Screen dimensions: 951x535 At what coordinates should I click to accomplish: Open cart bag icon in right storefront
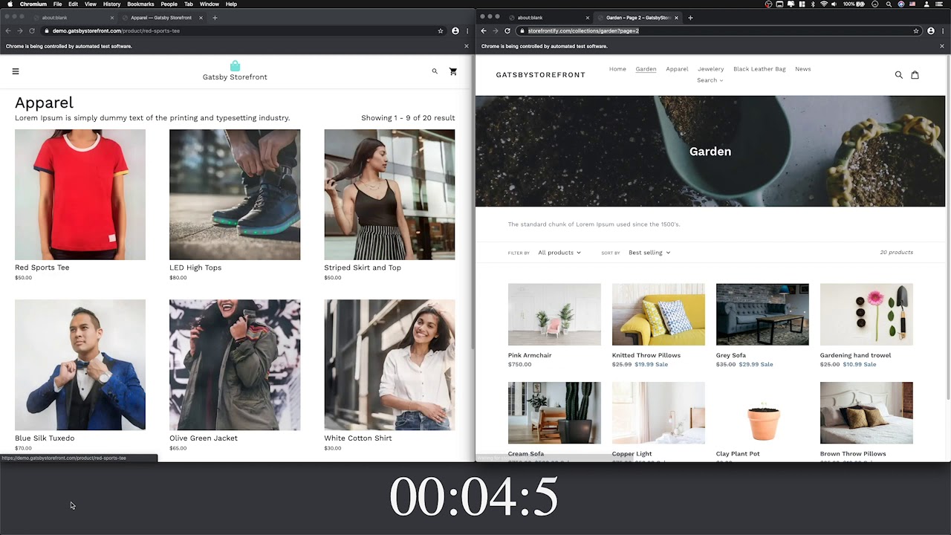[915, 74]
